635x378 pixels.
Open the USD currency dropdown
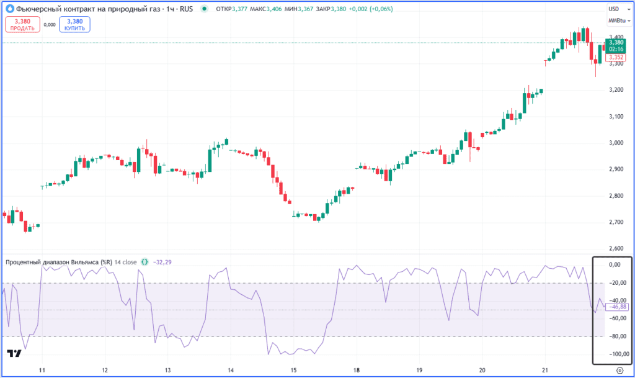619,9
